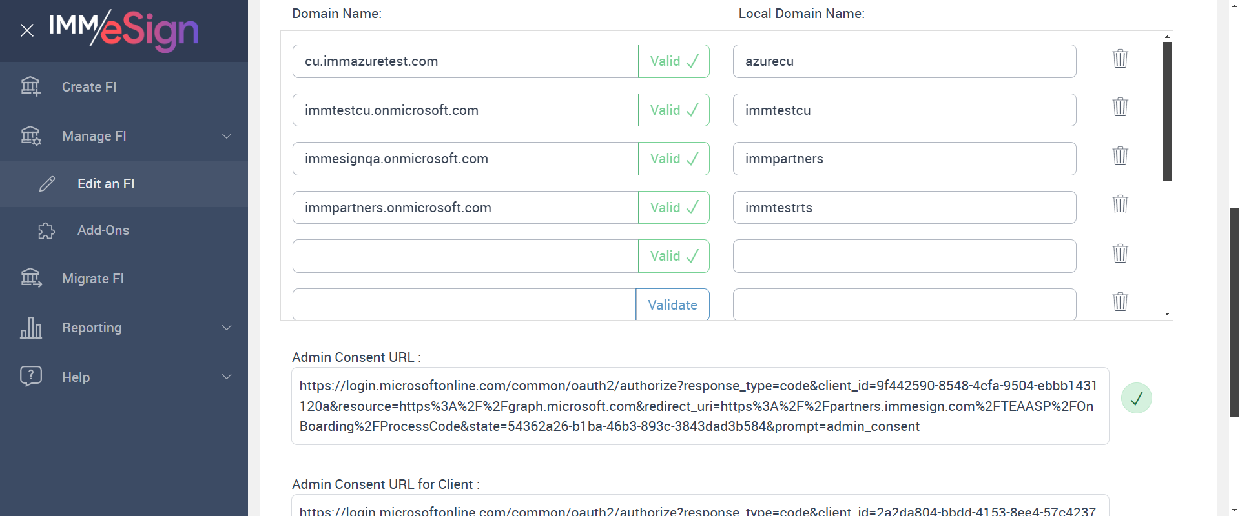The image size is (1240, 516).
Task: Click the Create FI bank icon
Action: 30,86
